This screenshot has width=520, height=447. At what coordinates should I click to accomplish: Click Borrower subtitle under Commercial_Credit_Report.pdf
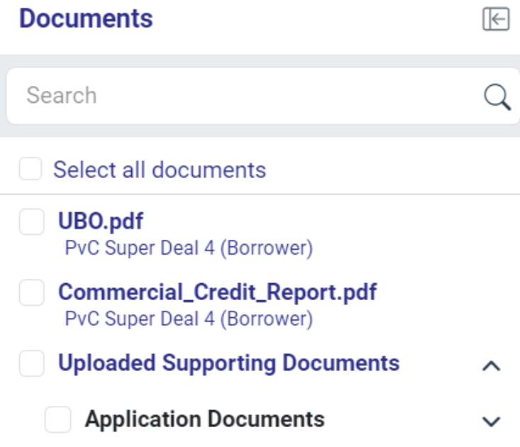[x=188, y=319]
